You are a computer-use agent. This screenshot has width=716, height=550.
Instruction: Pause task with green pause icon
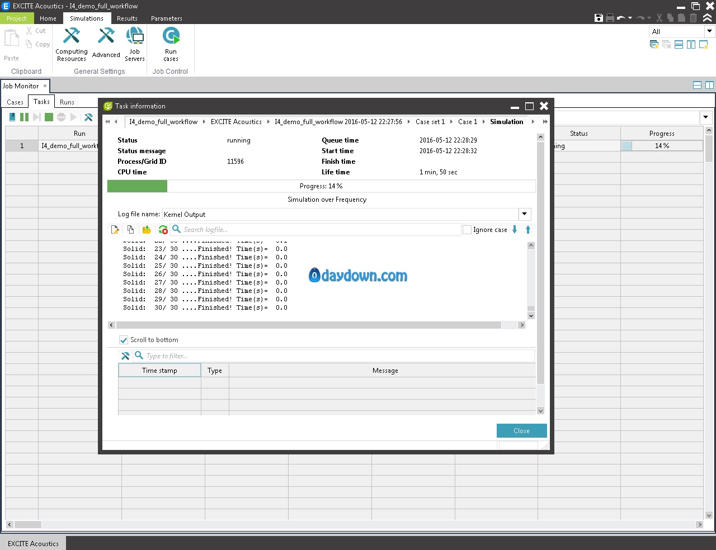24,117
